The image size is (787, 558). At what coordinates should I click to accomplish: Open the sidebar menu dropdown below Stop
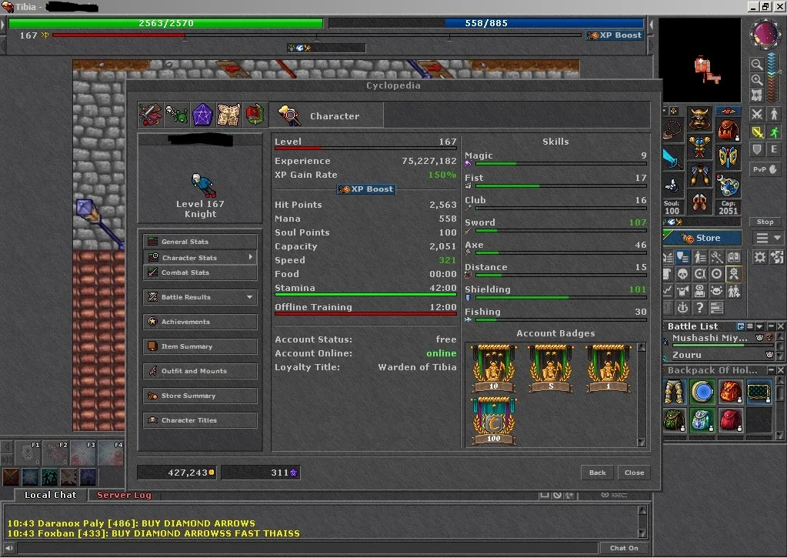tap(768, 238)
